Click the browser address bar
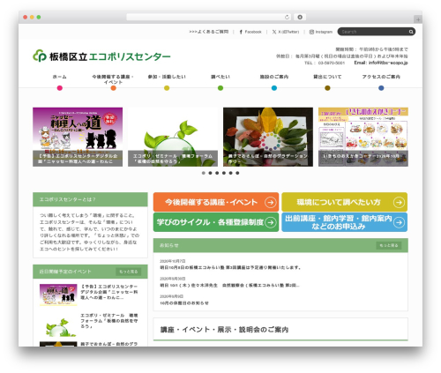441x373 pixels. (209, 17)
